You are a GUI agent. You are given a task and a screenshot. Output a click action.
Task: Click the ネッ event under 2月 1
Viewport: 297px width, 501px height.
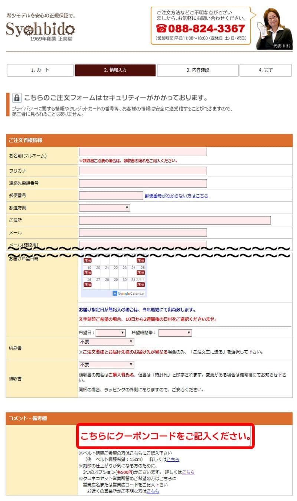coord(141,285)
